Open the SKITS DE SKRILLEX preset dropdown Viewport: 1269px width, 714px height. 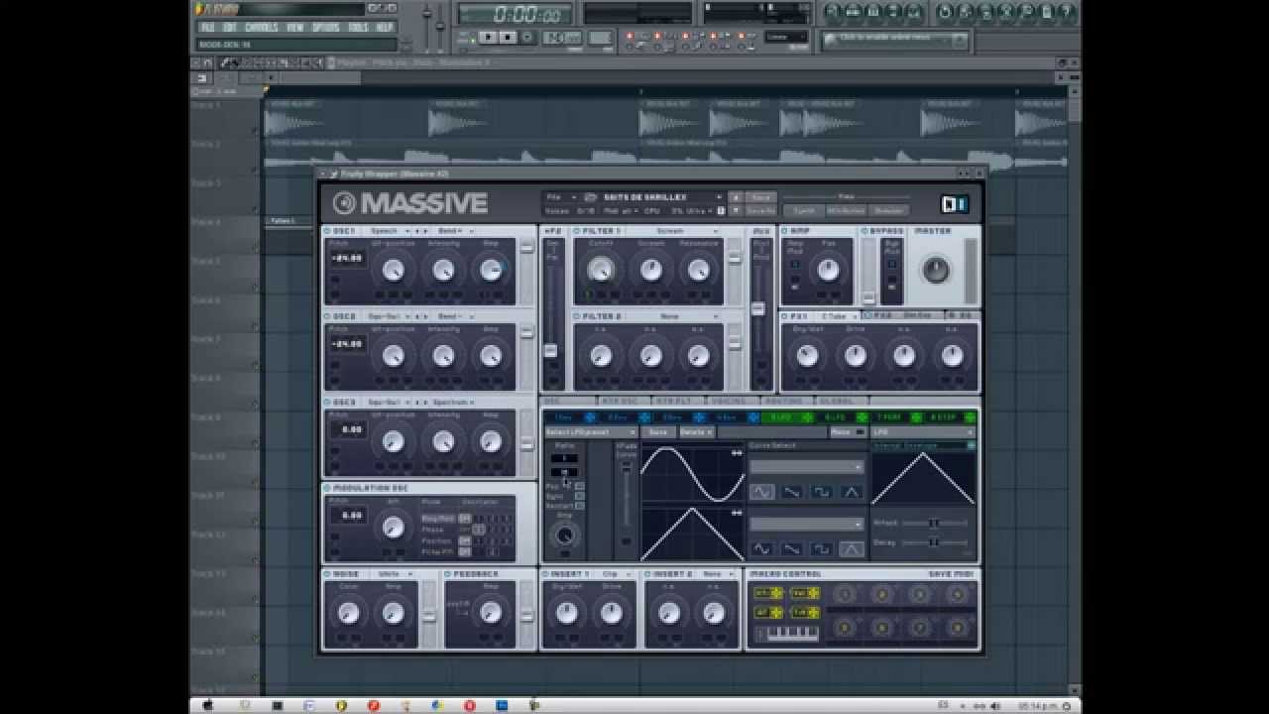click(662, 197)
